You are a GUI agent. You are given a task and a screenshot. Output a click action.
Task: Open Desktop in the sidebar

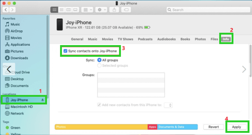[14, 79]
